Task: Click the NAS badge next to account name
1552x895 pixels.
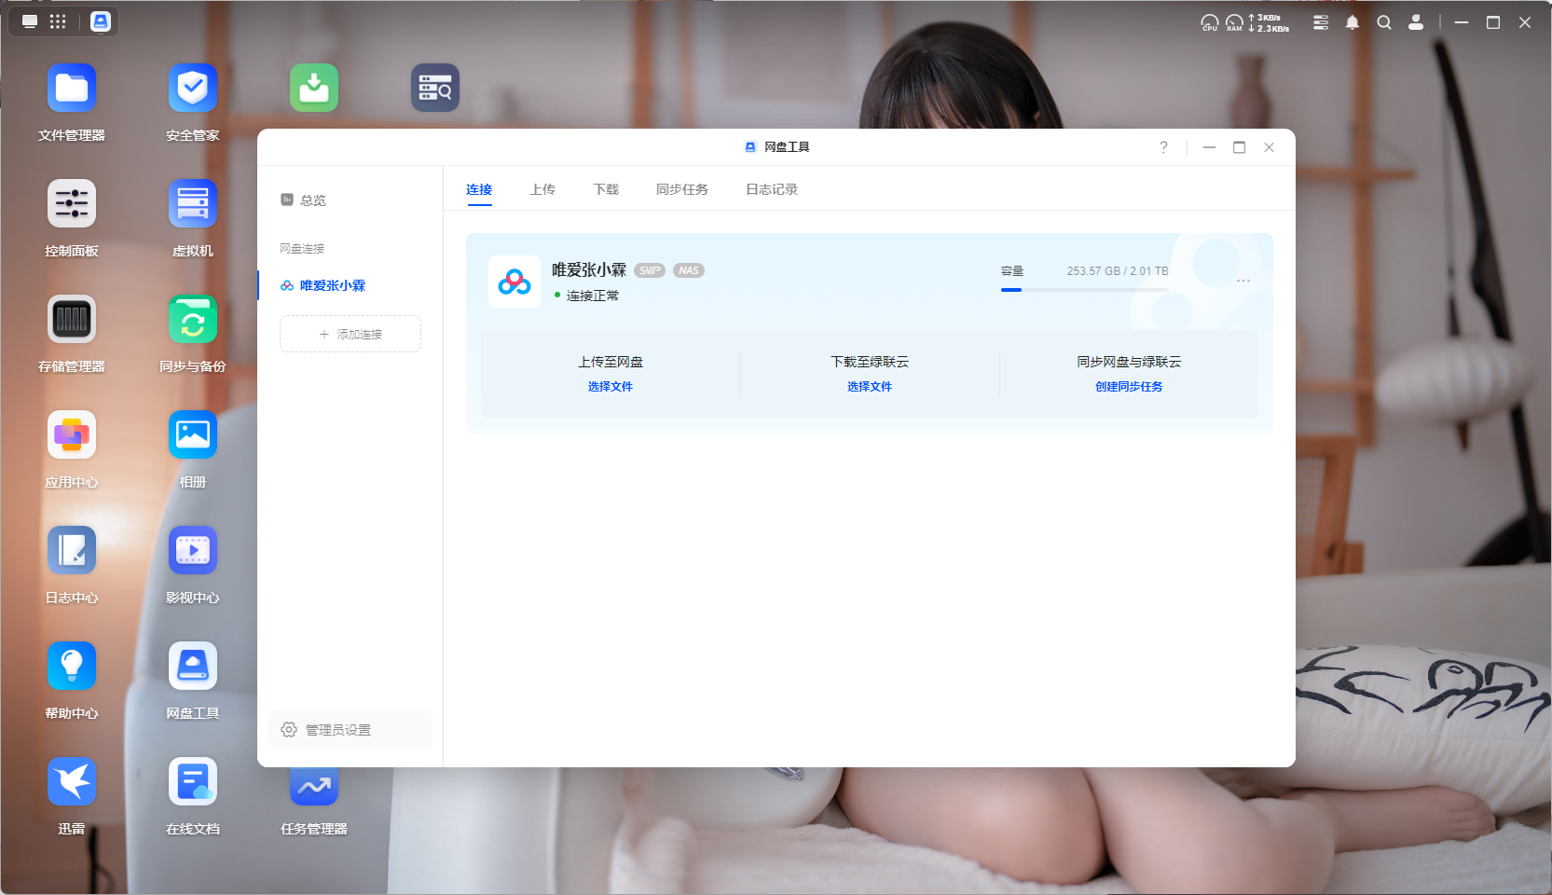Action: click(x=689, y=270)
